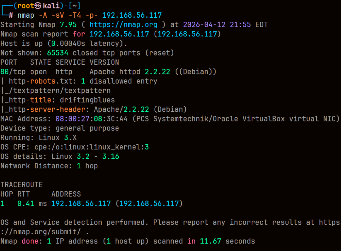
Task: Click the traceroute address 192.168.56.117
Action: click(x=81, y=203)
